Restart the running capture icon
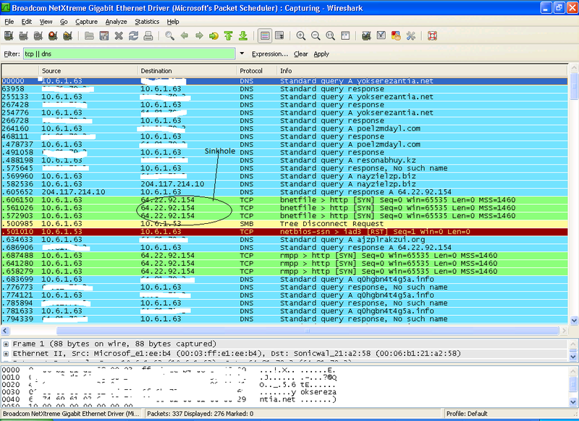The width and height of the screenshot is (579, 421). (67, 36)
